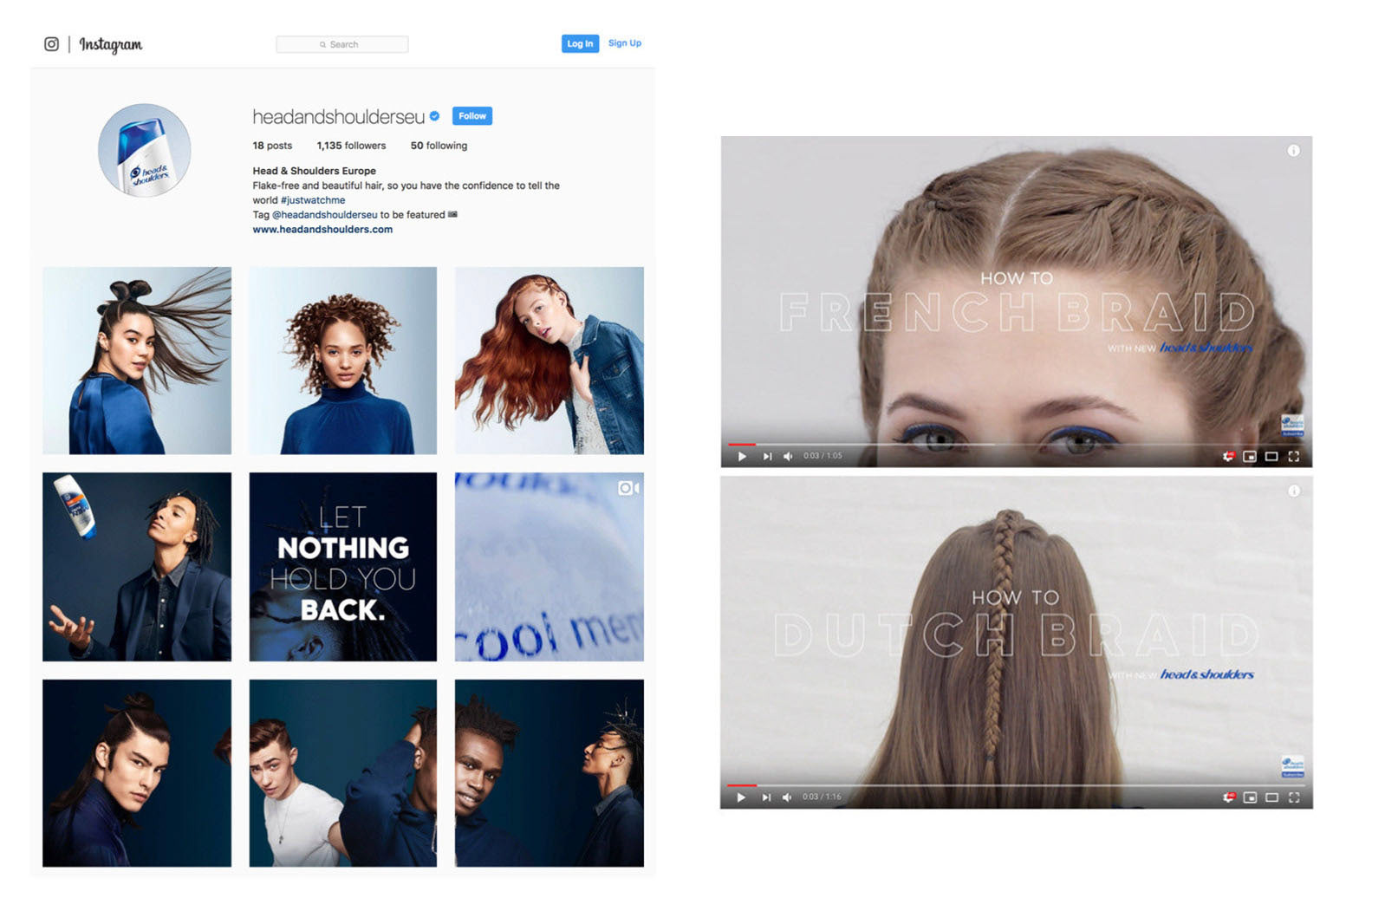
Task: Open post of woman with curly hair
Action: click(343, 361)
